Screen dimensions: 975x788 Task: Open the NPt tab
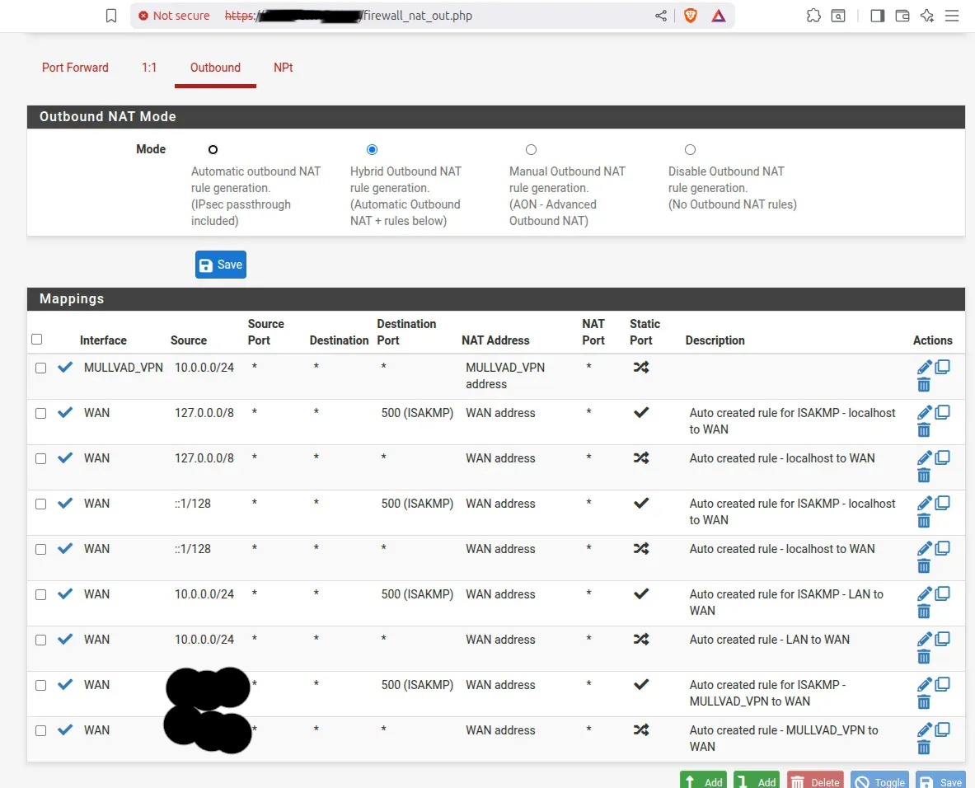click(283, 68)
